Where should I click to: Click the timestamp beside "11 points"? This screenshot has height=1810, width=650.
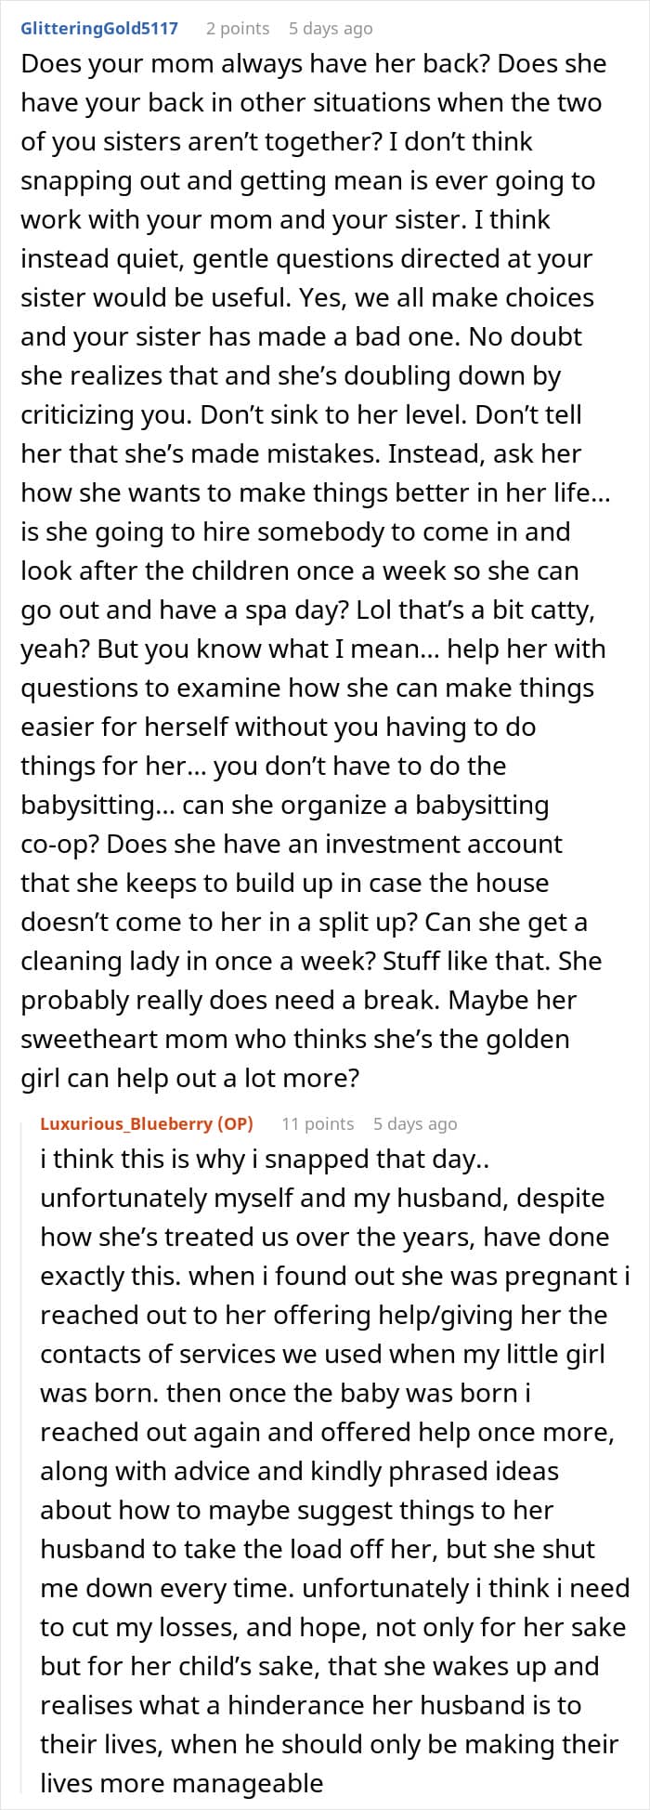click(x=415, y=1123)
